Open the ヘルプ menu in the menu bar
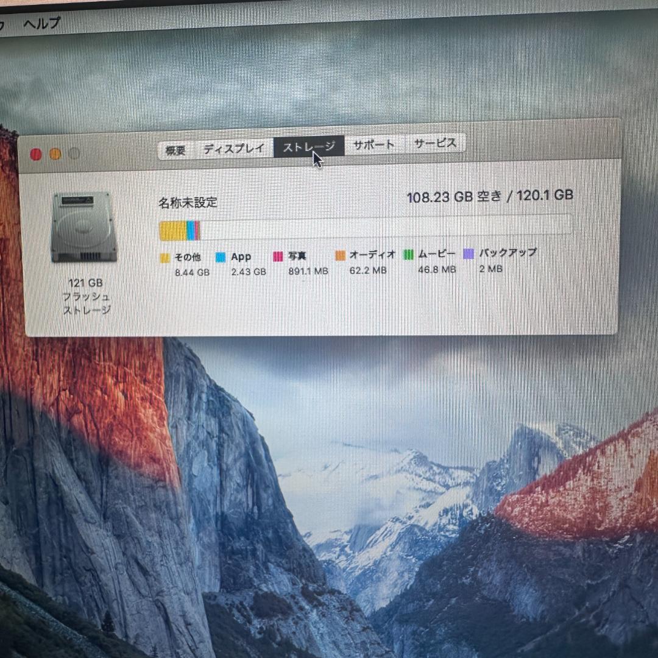Viewport: 658px width, 658px height. click(40, 22)
